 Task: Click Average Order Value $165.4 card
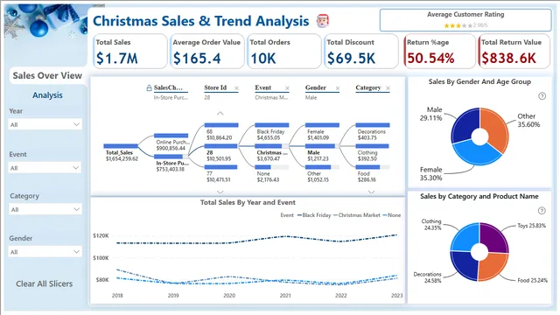tap(207, 51)
